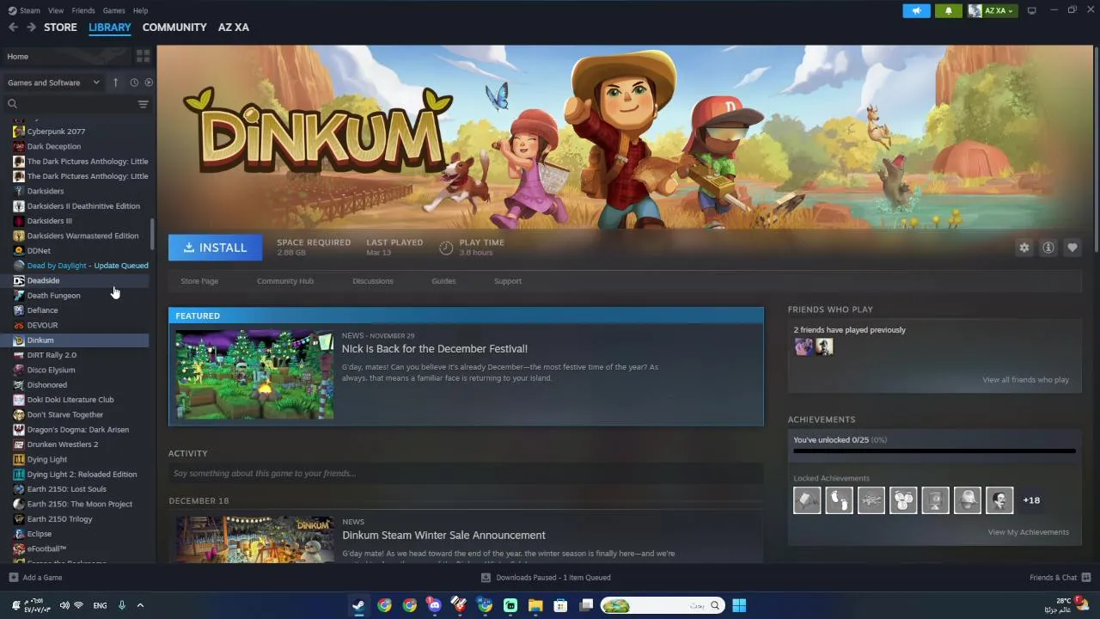Click Downloads Paused - 1 Item Queued
This screenshot has width=1100, height=619.
[553, 578]
